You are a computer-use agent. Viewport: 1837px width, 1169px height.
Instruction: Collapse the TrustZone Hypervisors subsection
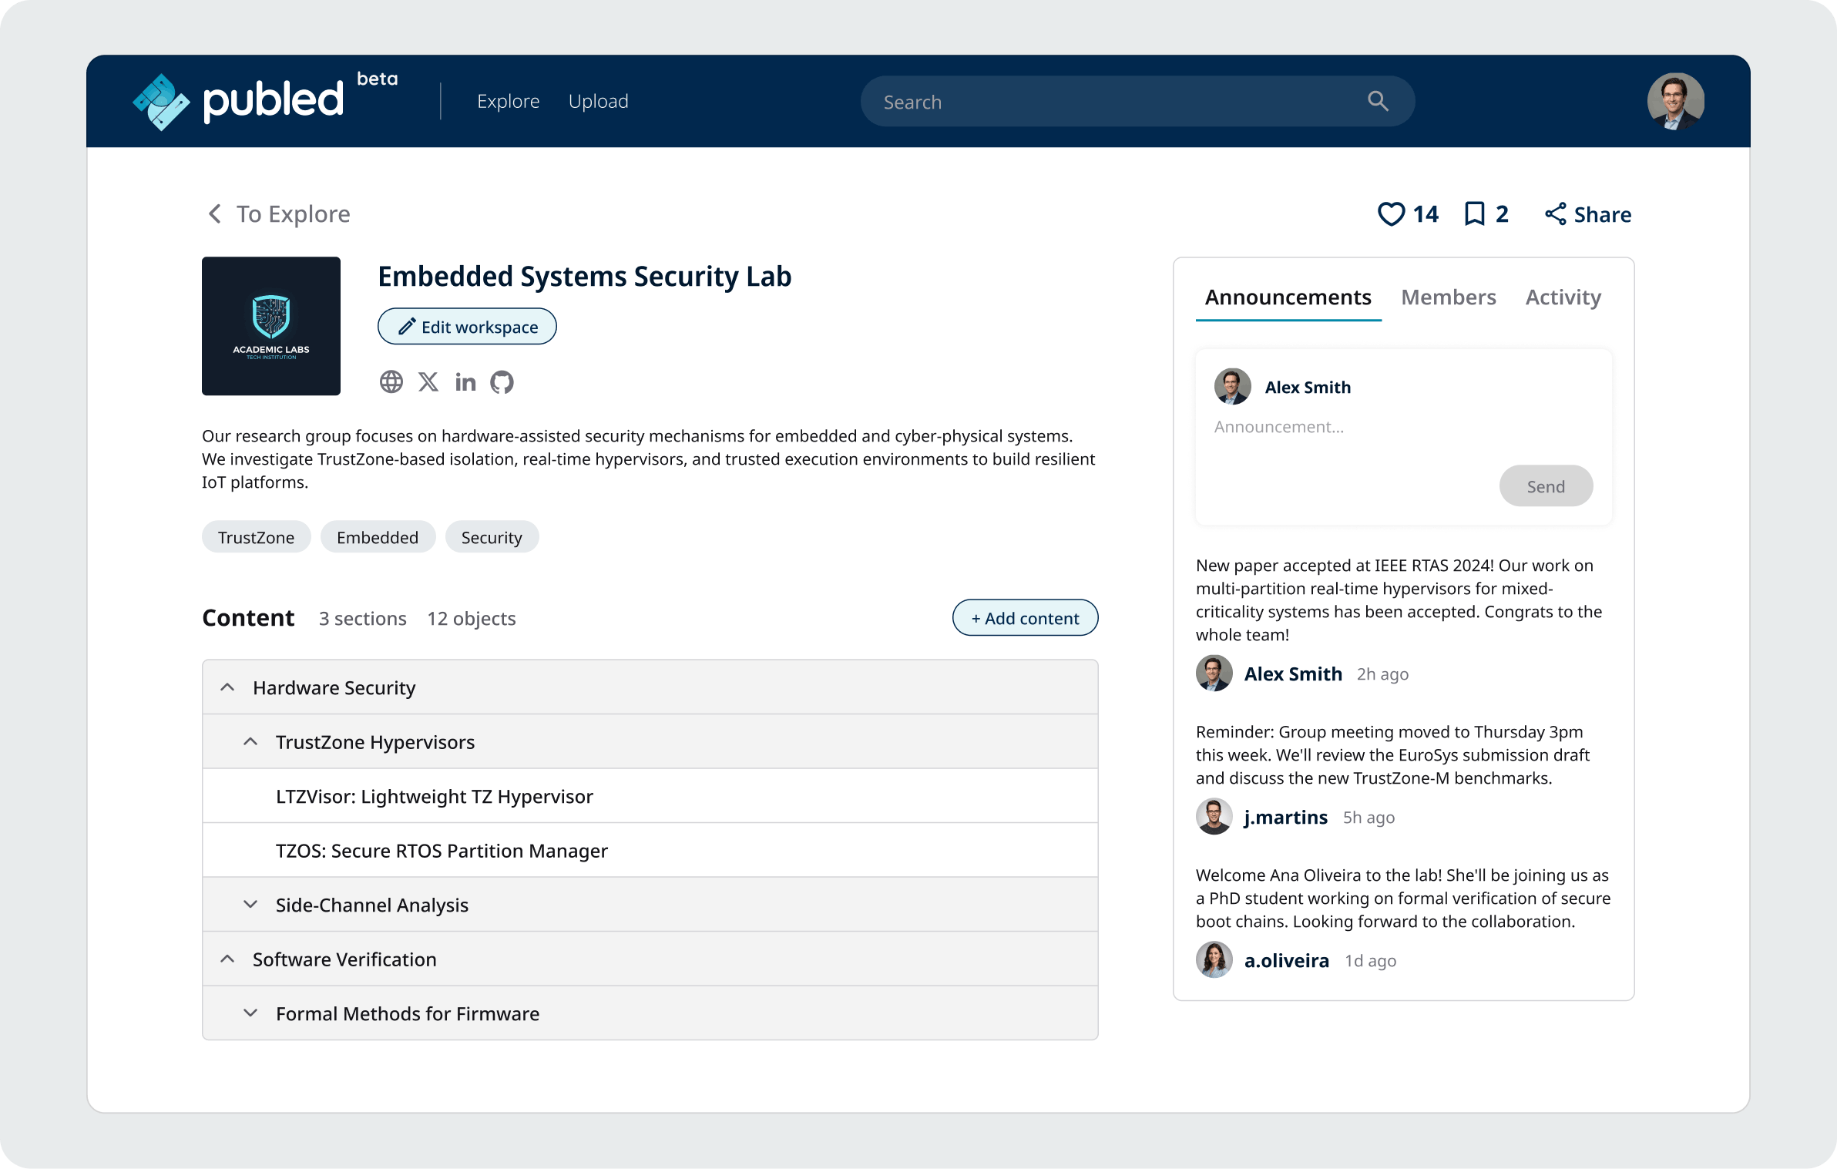click(x=250, y=741)
